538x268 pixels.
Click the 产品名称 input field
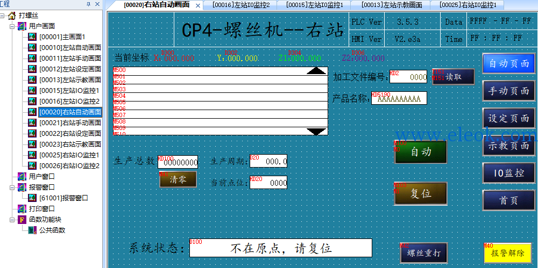399,98
